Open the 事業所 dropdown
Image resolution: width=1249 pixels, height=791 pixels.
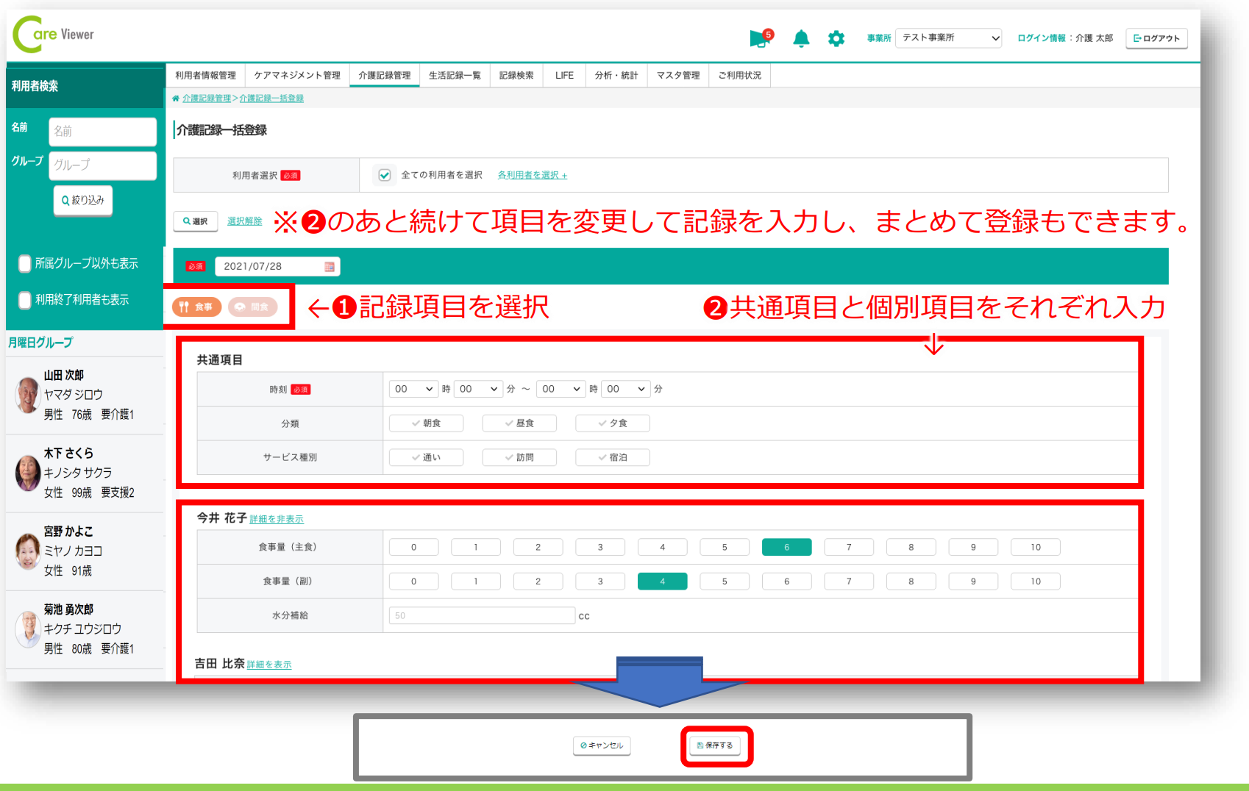point(948,38)
